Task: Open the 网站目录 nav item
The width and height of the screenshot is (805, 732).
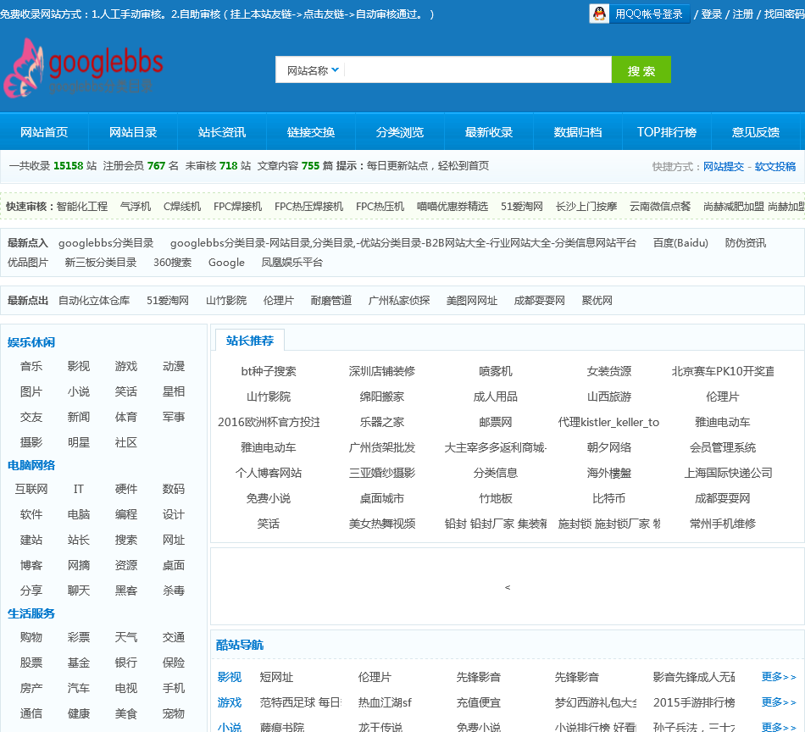Action: pos(133,132)
